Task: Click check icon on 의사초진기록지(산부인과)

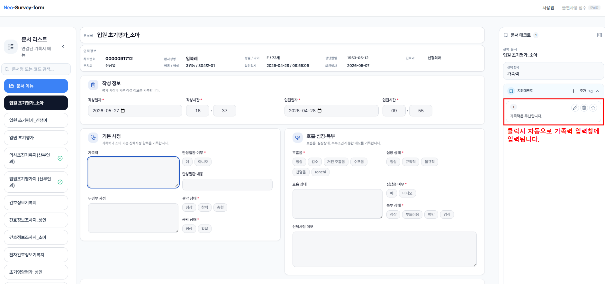Action: point(60,158)
